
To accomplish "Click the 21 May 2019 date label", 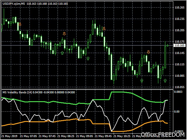I will 9,136.
